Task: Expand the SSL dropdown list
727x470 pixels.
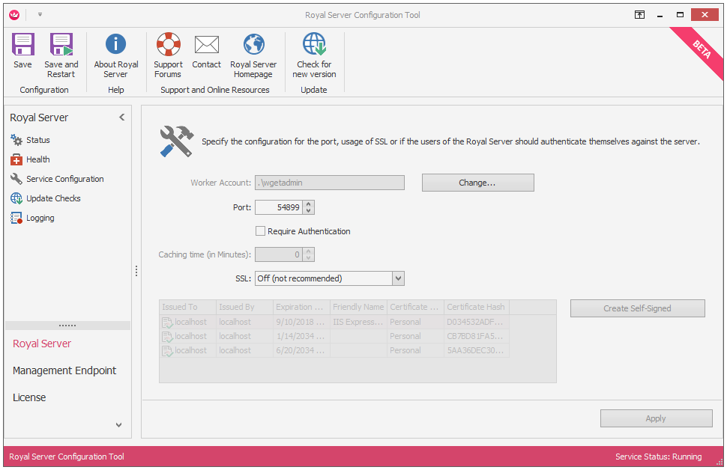Action: [x=398, y=278]
